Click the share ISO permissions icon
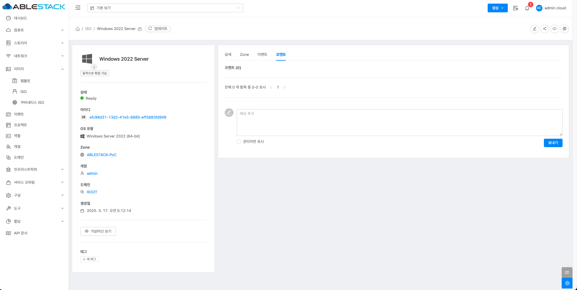The width and height of the screenshot is (577, 290). (x=545, y=29)
